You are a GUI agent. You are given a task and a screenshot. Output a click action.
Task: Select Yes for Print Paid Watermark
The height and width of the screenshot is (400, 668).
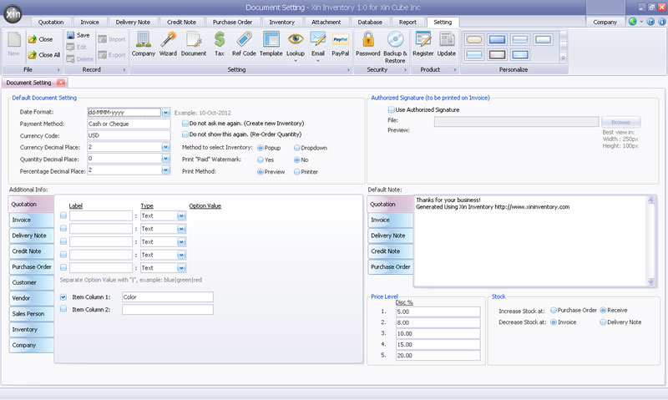pos(261,160)
